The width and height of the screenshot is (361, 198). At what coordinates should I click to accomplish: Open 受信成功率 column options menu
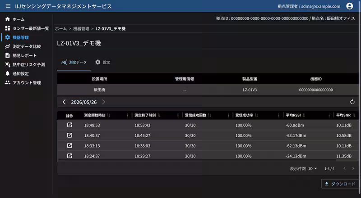tap(279, 116)
